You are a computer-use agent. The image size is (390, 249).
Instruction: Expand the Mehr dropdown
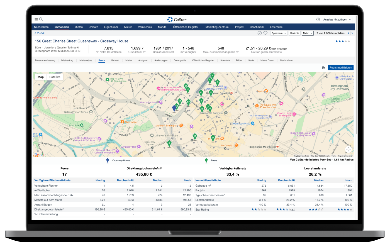307,33
